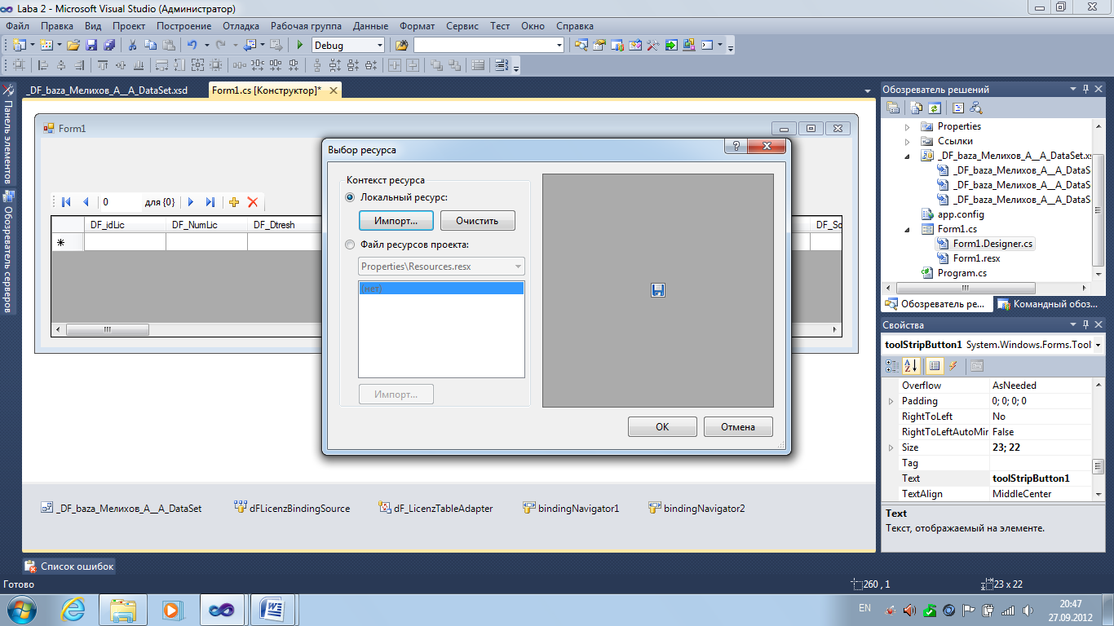Select the Form1.Designer.cs file in Solution Explorer
The height and width of the screenshot is (626, 1114).
pos(992,244)
